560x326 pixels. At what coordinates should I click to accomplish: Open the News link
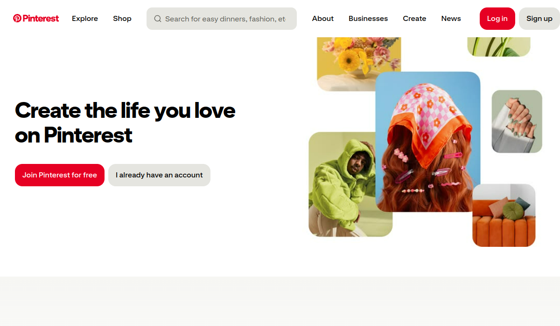pyautogui.click(x=451, y=19)
